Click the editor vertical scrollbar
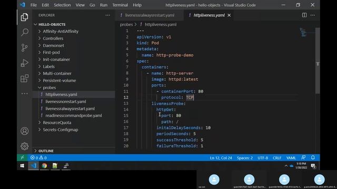This screenshot has height=189, width=337. point(318,61)
